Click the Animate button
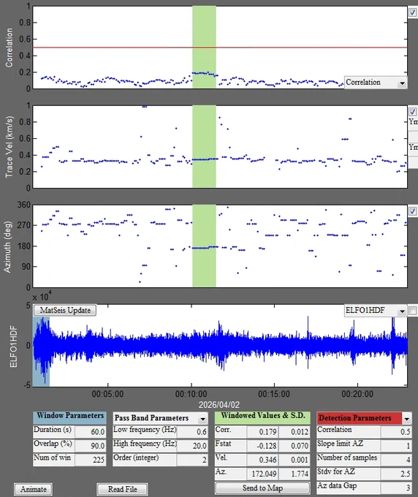Screen dimensions: 418x497 coord(34,489)
